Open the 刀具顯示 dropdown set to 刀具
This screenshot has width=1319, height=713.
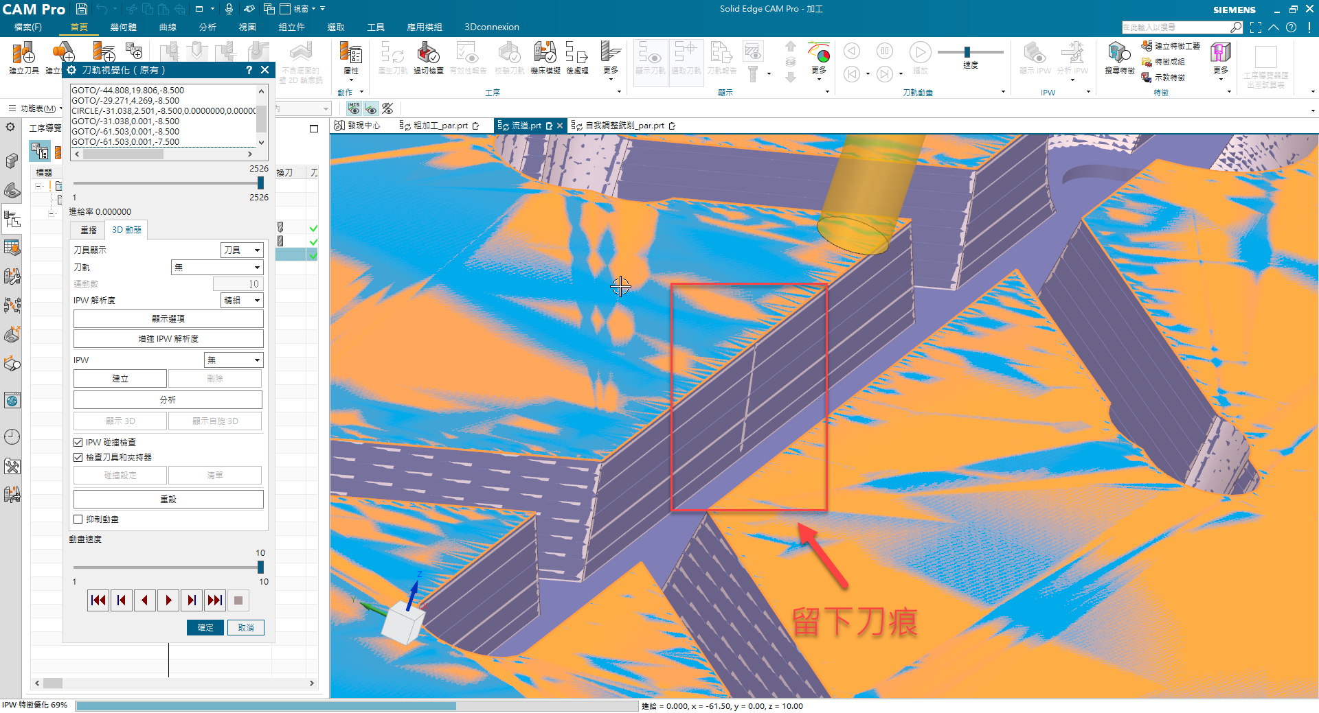[x=242, y=250]
